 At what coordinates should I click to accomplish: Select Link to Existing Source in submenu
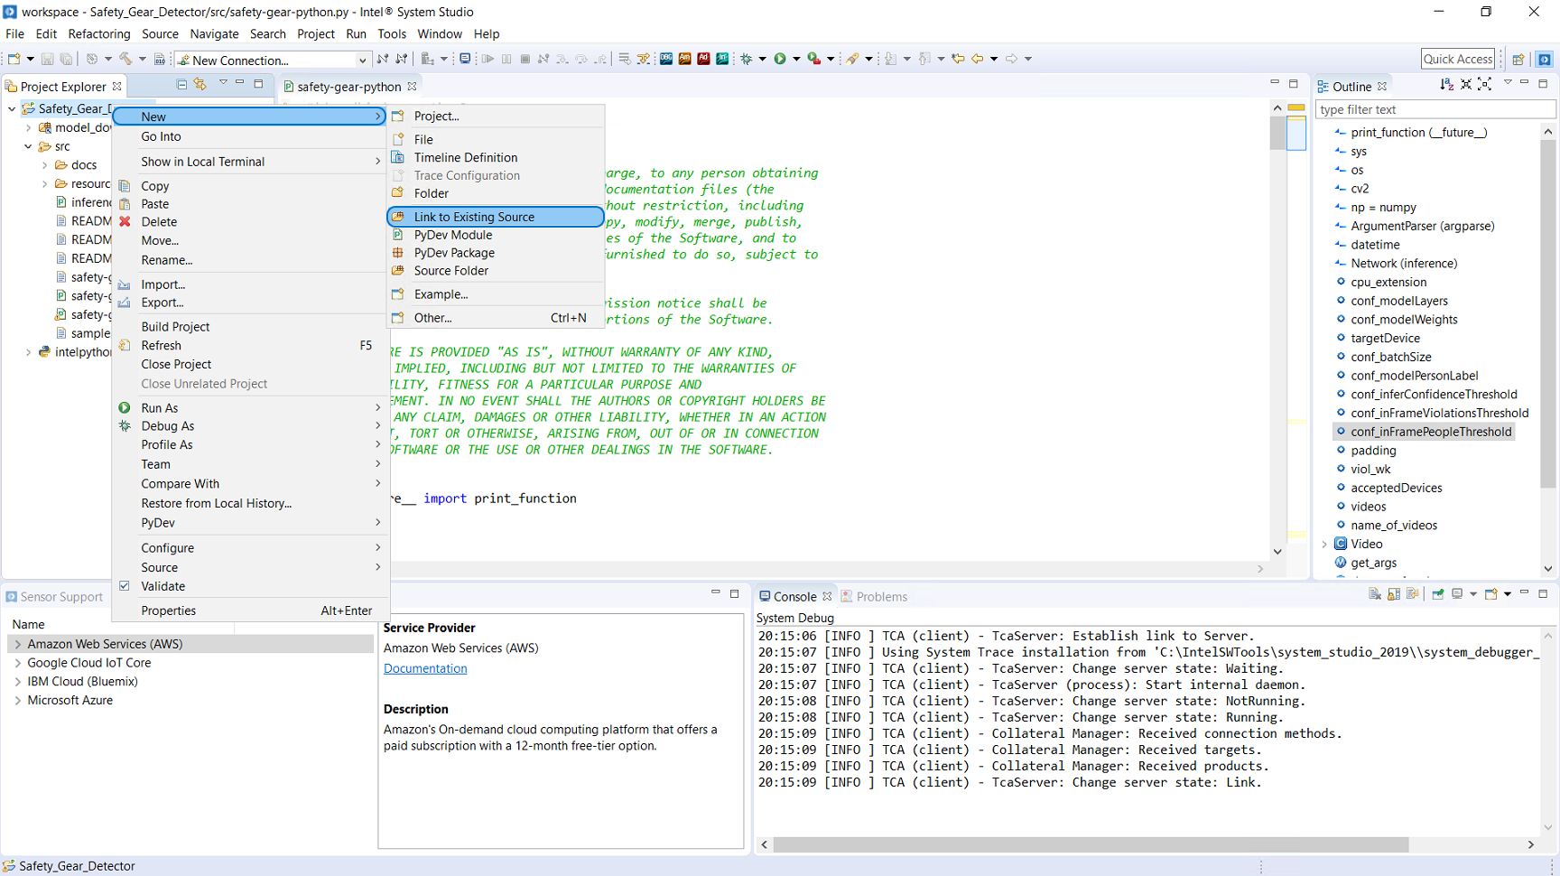[x=495, y=217]
